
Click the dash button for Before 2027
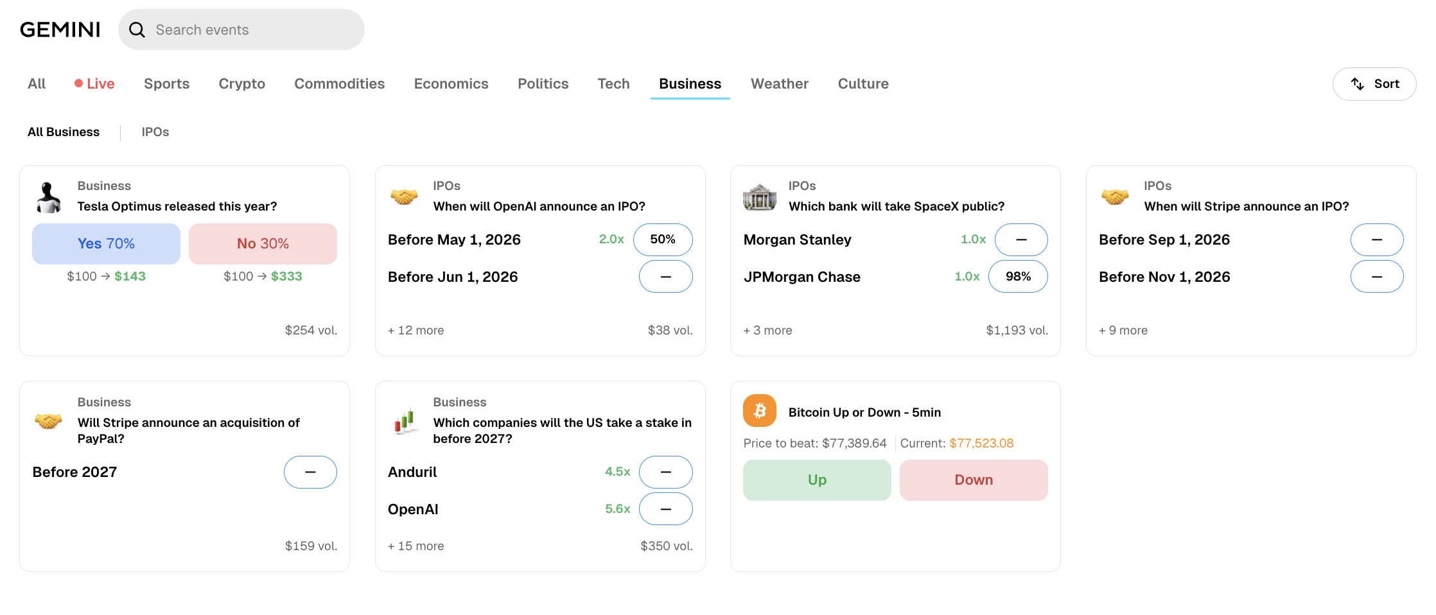310,472
